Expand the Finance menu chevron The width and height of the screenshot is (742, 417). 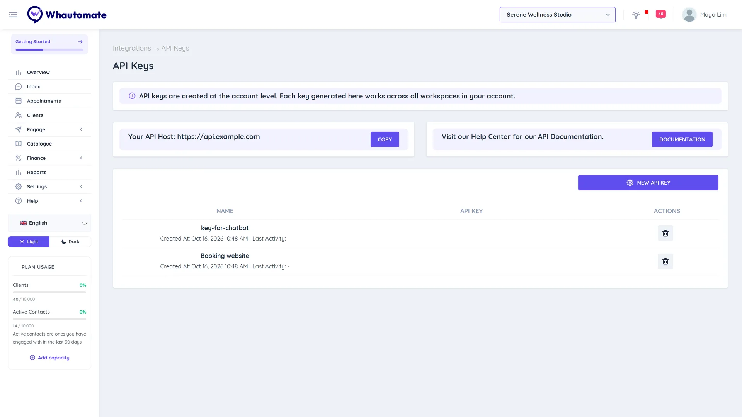81,158
